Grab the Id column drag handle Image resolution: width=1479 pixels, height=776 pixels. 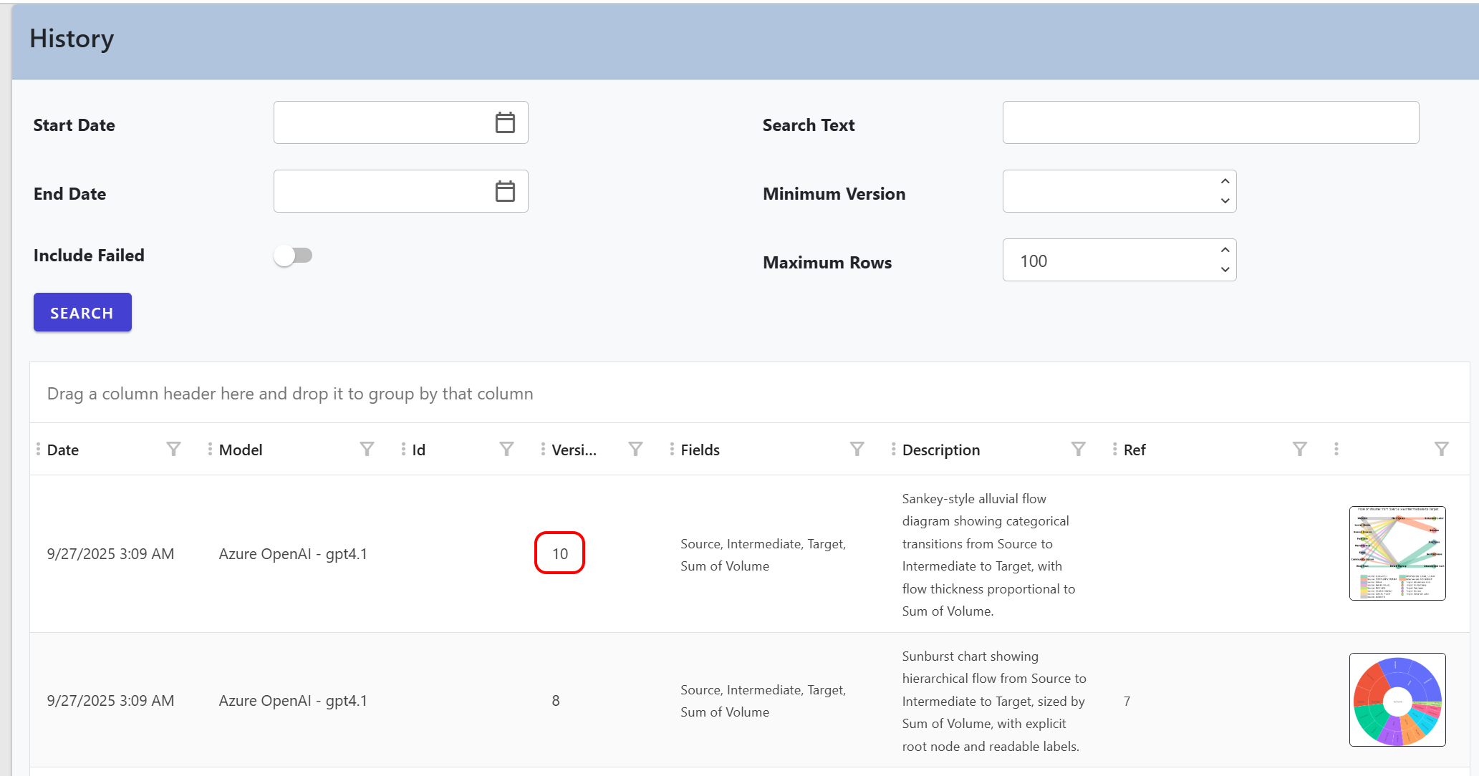click(x=403, y=449)
